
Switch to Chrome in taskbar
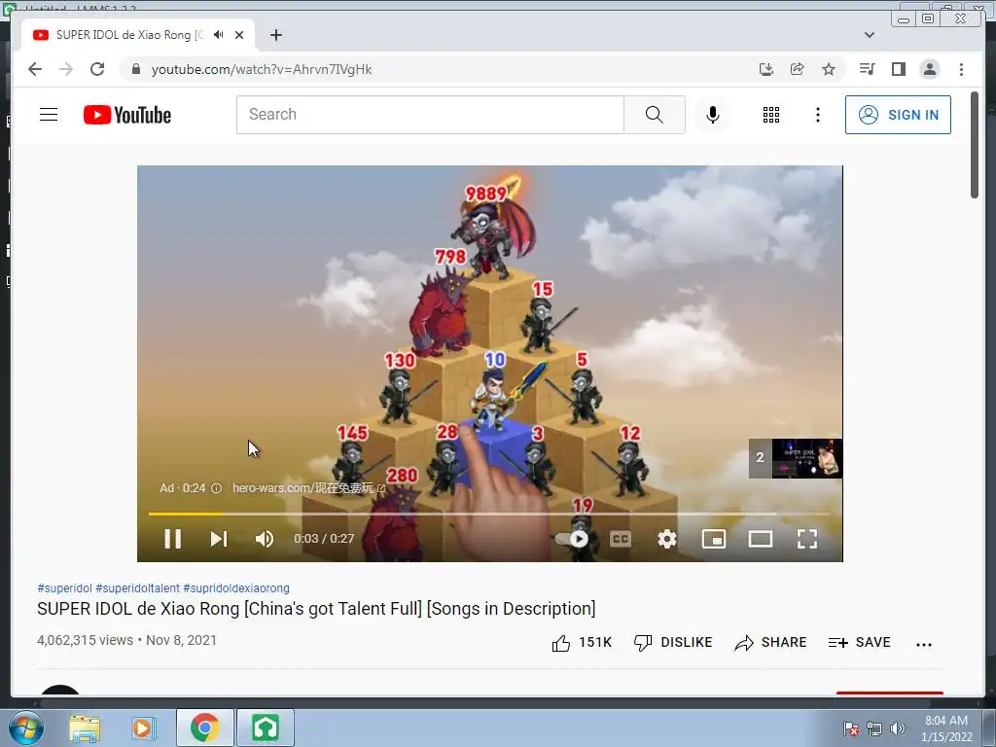point(204,728)
